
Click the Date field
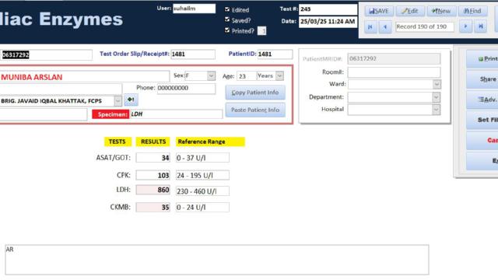pyautogui.click(x=328, y=22)
